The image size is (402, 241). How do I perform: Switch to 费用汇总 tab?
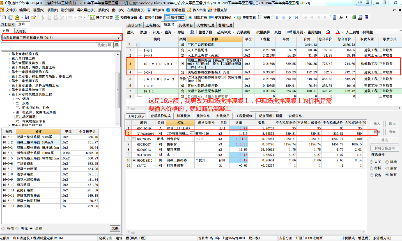225,25
